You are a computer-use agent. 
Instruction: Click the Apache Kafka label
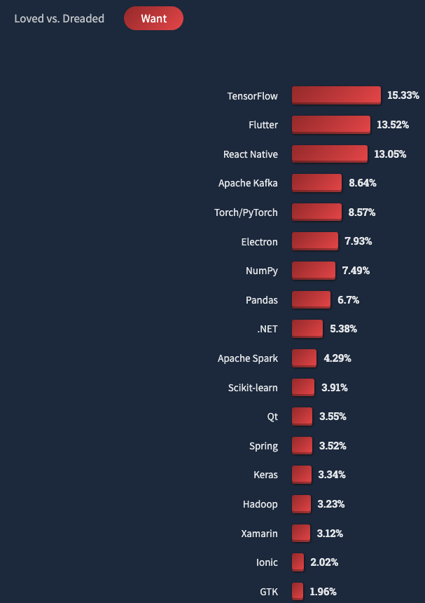(248, 183)
